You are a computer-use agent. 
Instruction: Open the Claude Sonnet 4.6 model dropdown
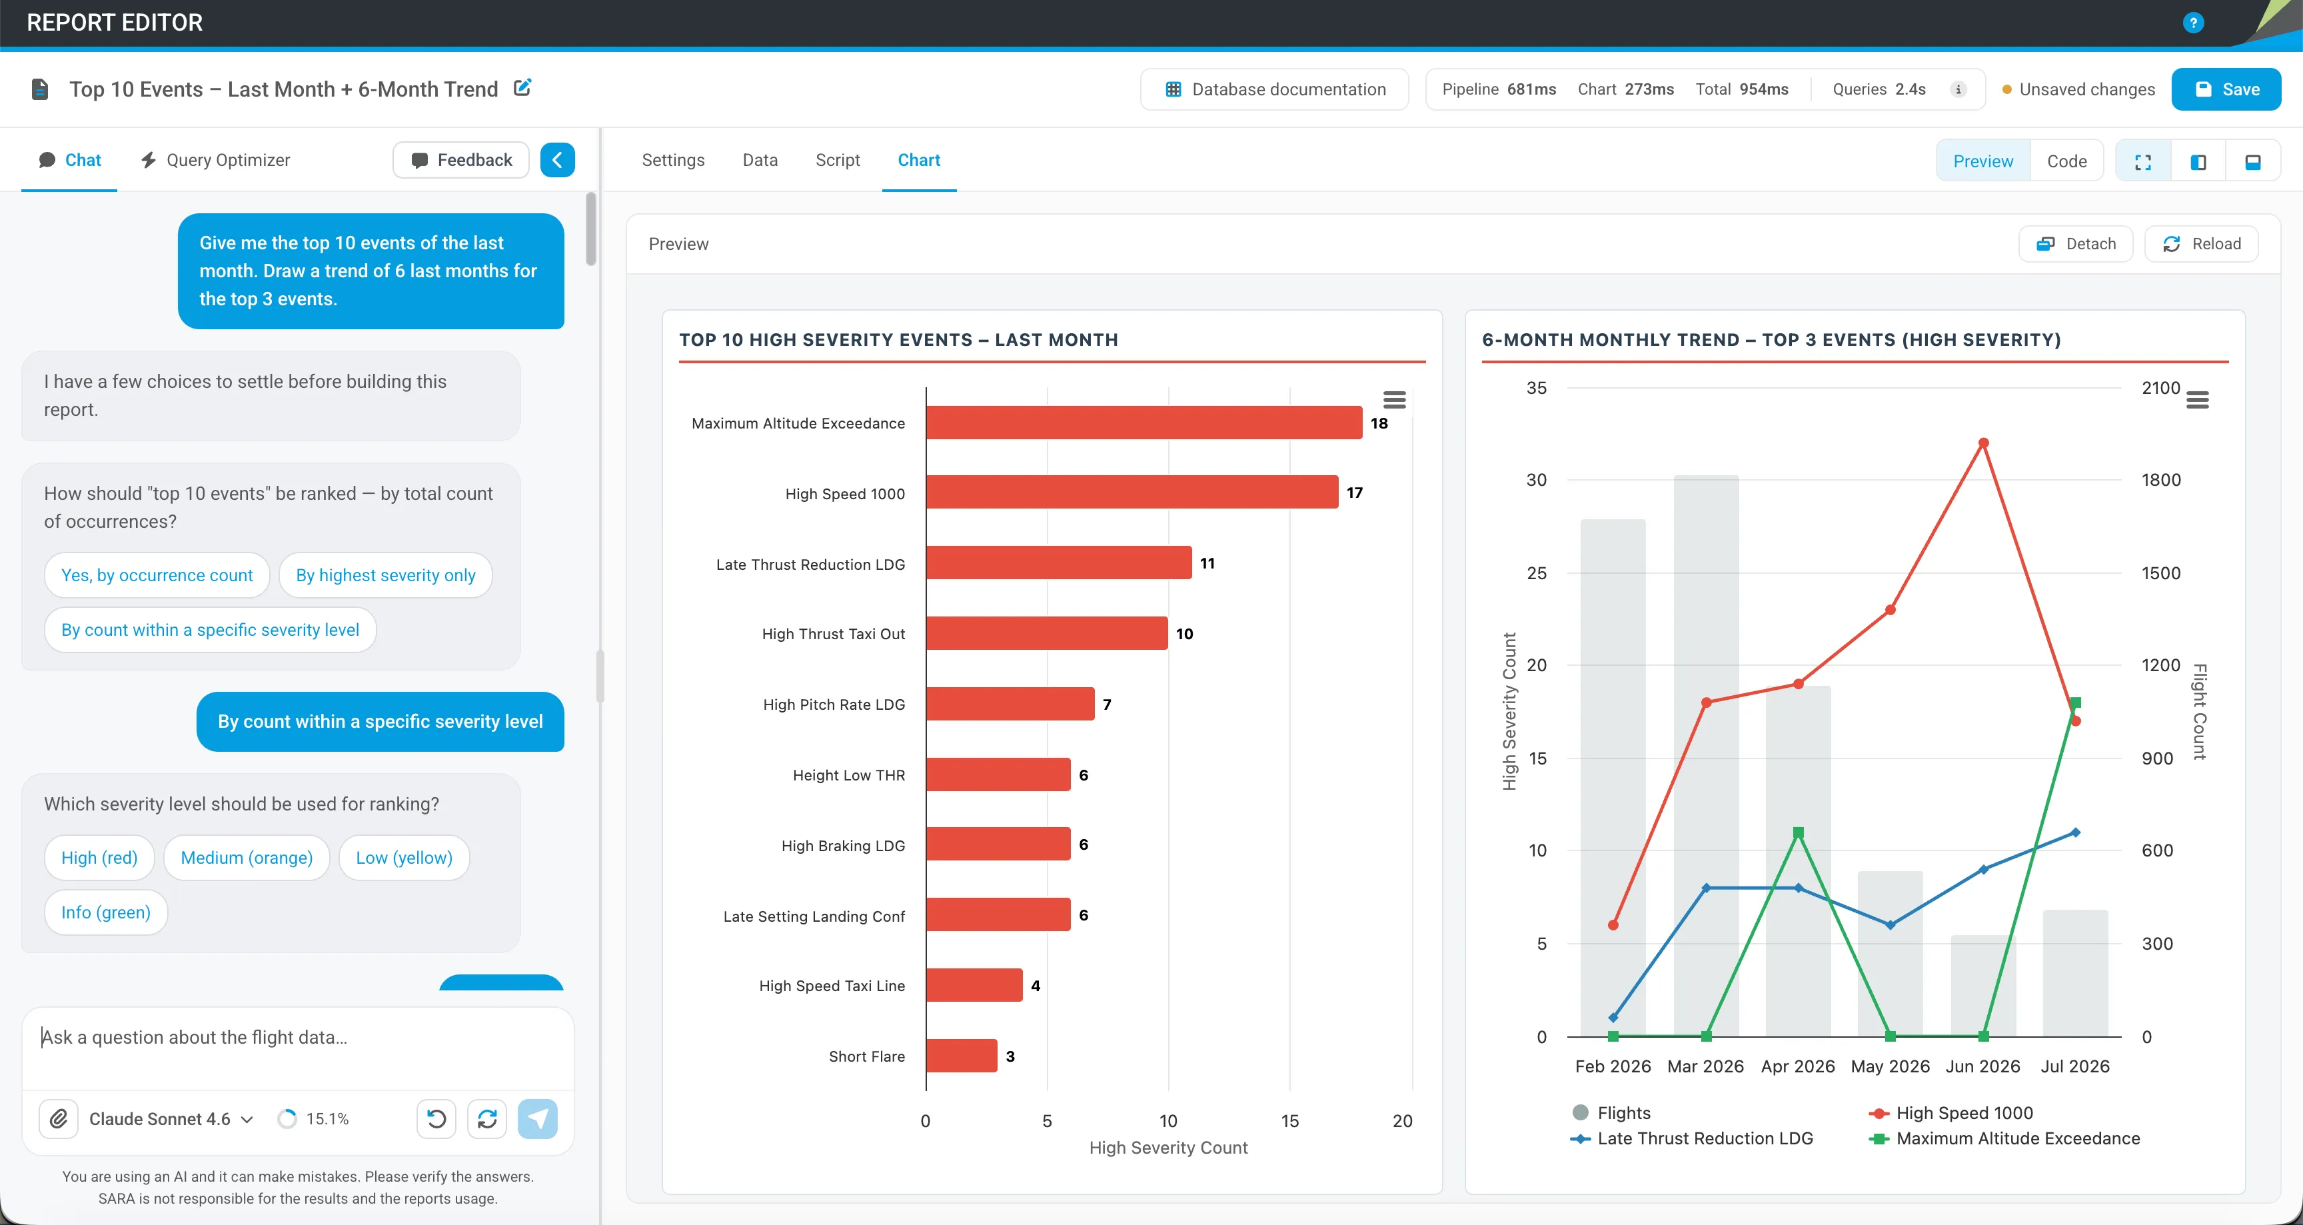tap(171, 1118)
